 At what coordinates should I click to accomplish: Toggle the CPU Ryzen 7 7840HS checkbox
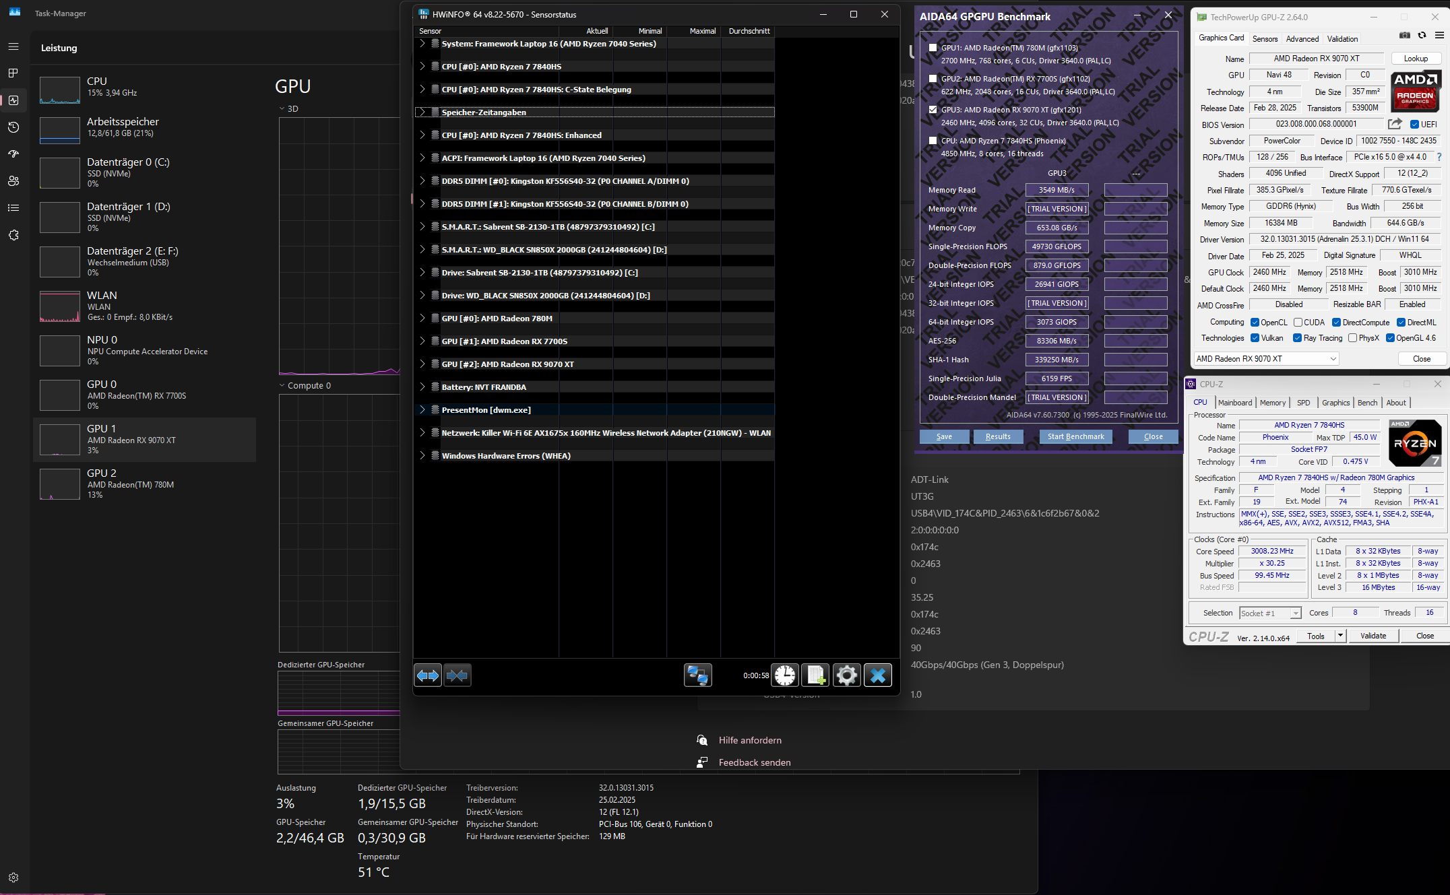[933, 141]
